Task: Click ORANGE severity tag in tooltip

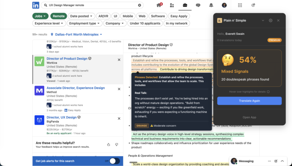Action: 142,126
